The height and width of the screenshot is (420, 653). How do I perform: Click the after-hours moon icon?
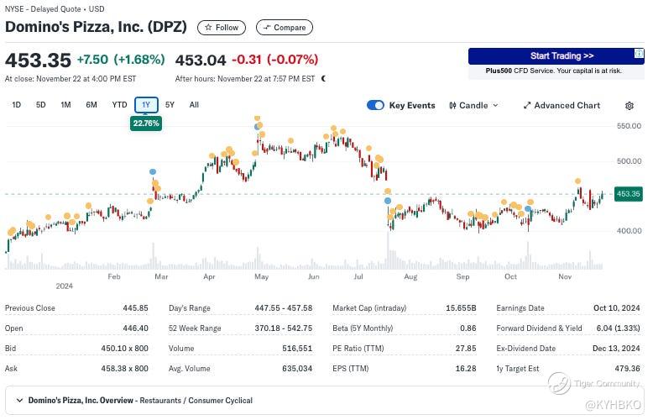(324, 78)
